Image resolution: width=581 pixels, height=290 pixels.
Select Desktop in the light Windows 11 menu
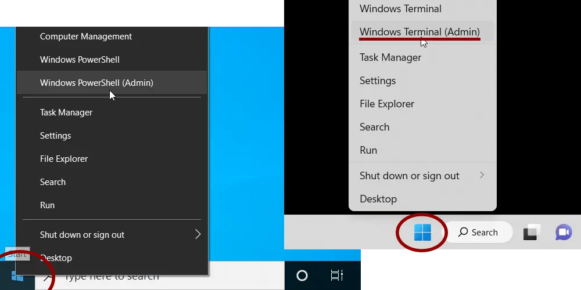coord(422,199)
